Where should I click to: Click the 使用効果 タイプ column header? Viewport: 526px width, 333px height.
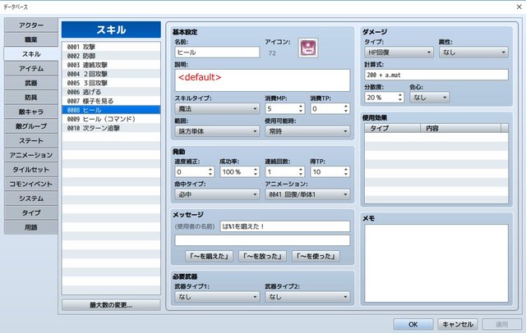[393, 128]
